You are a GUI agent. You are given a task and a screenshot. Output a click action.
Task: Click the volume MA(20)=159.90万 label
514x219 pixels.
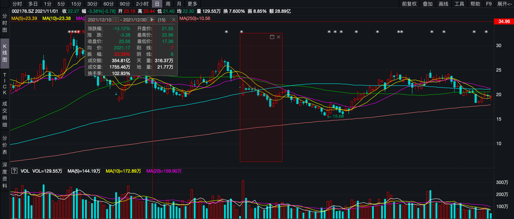[x=164, y=171]
